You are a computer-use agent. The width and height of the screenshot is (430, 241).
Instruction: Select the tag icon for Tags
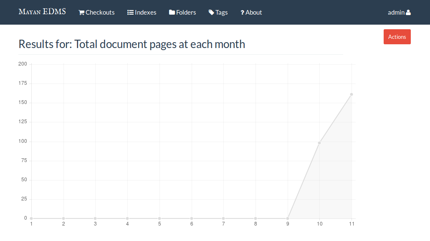tap(211, 13)
